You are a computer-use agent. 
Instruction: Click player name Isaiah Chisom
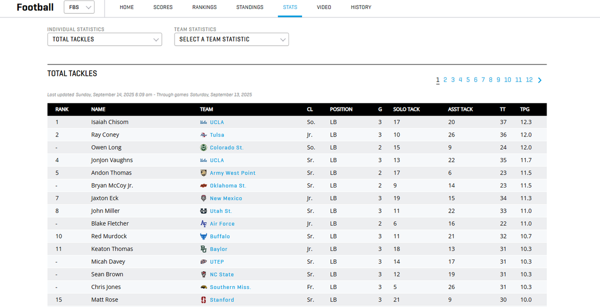point(109,122)
